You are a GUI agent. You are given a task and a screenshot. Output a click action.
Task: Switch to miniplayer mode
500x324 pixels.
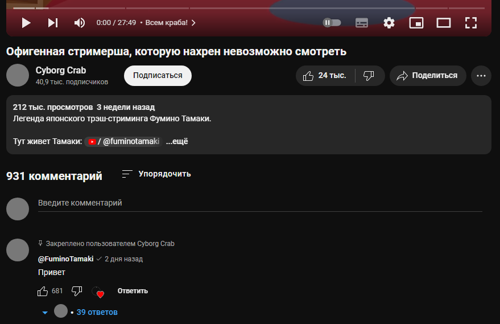[416, 23]
